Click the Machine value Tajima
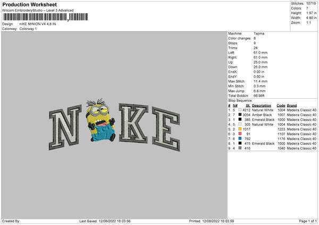The height and width of the screenshot is (225, 319). (x=259, y=33)
